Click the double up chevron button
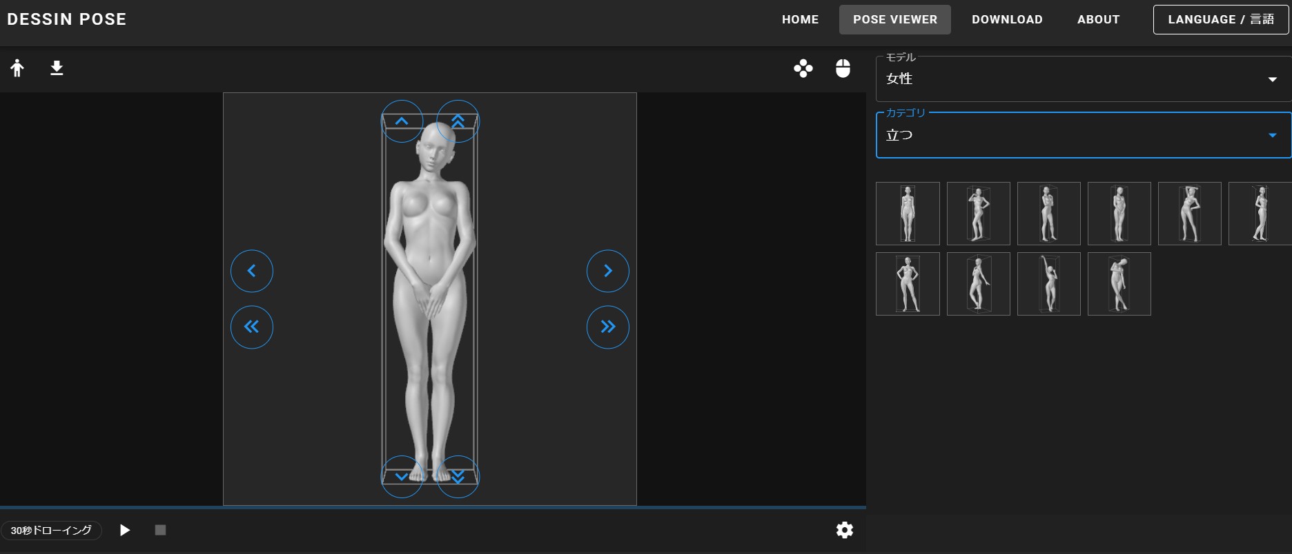The image size is (1292, 554). point(458,121)
